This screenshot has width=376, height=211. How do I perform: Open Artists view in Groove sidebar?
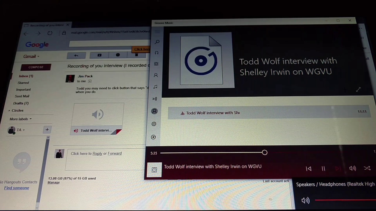(156, 75)
